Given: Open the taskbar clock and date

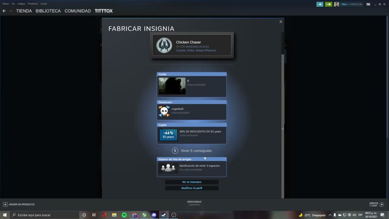Looking at the screenshot, I should pos(371,215).
